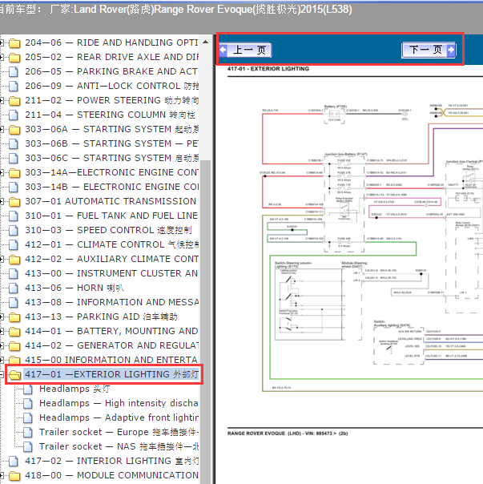Click the 310-01 Fuel Tank document icon
This screenshot has height=484, width=483.
pyautogui.click(x=14, y=216)
